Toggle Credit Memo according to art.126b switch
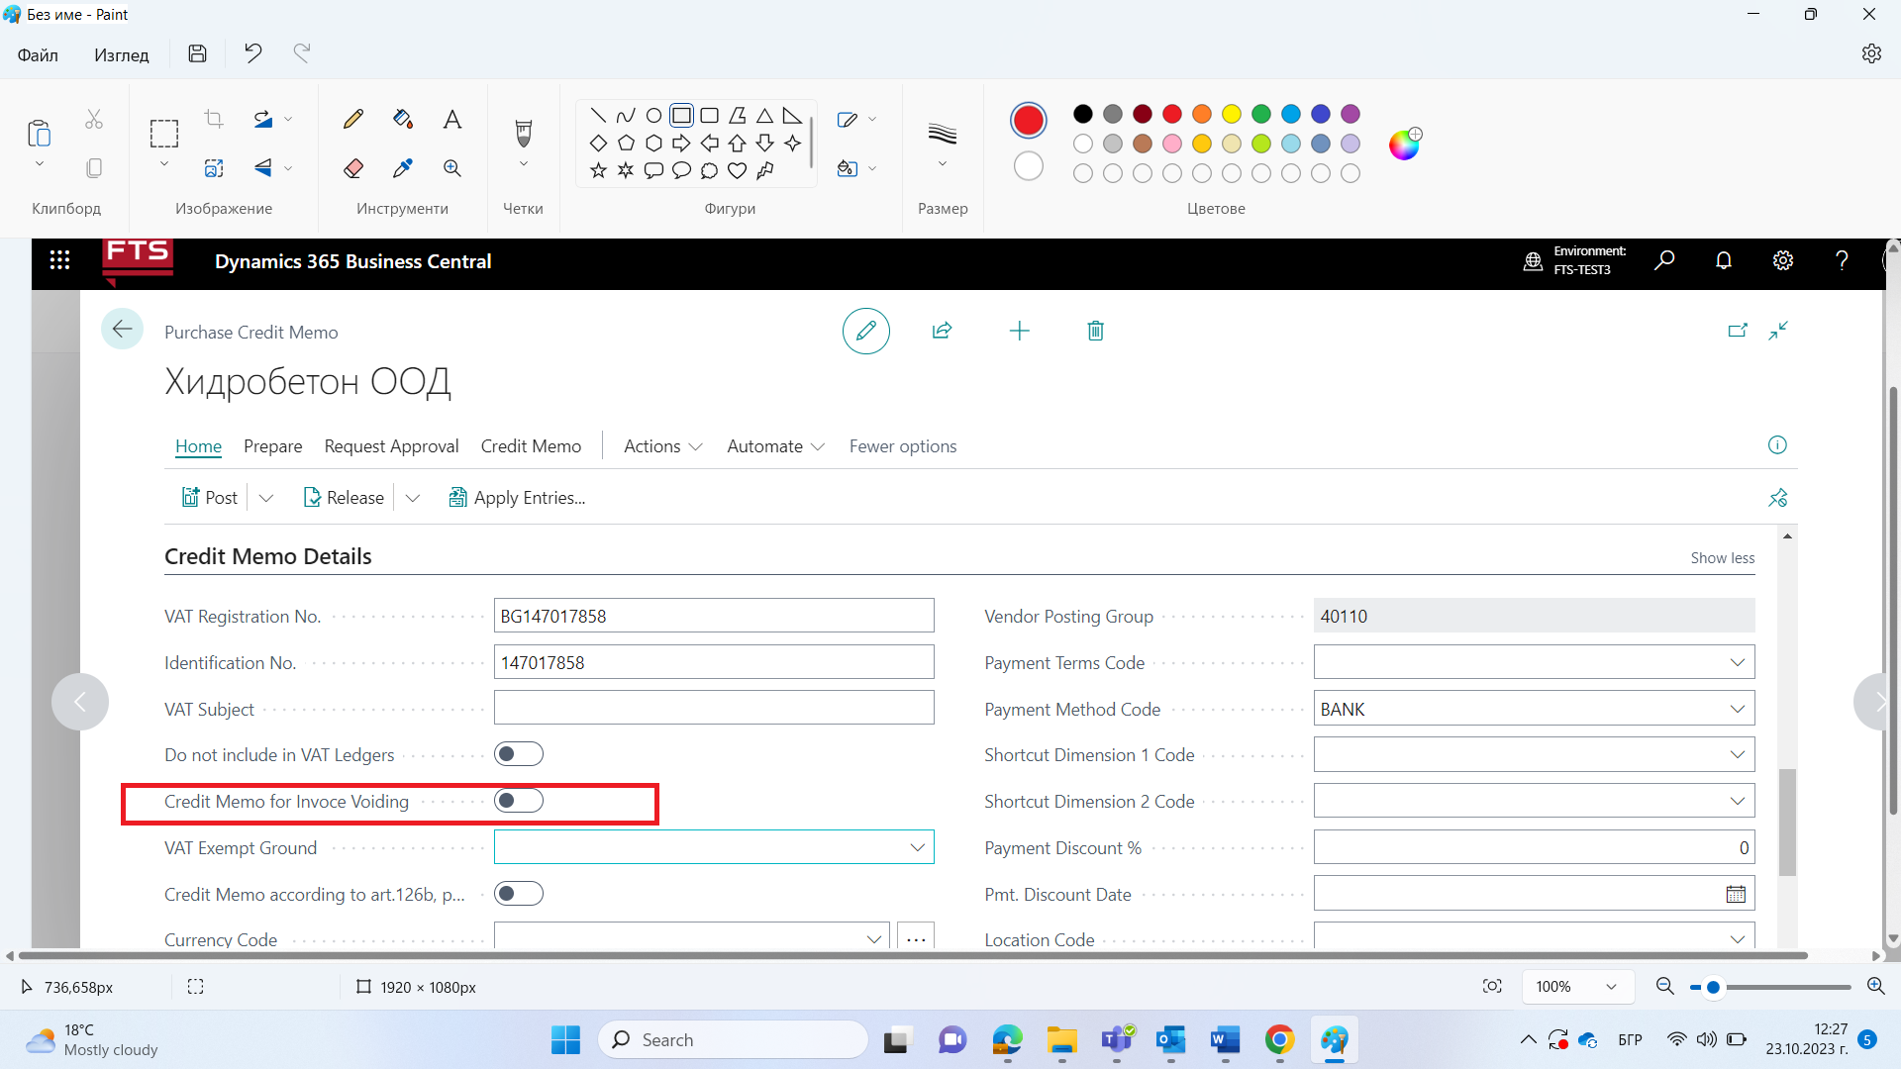The image size is (1901, 1069). coord(519,894)
